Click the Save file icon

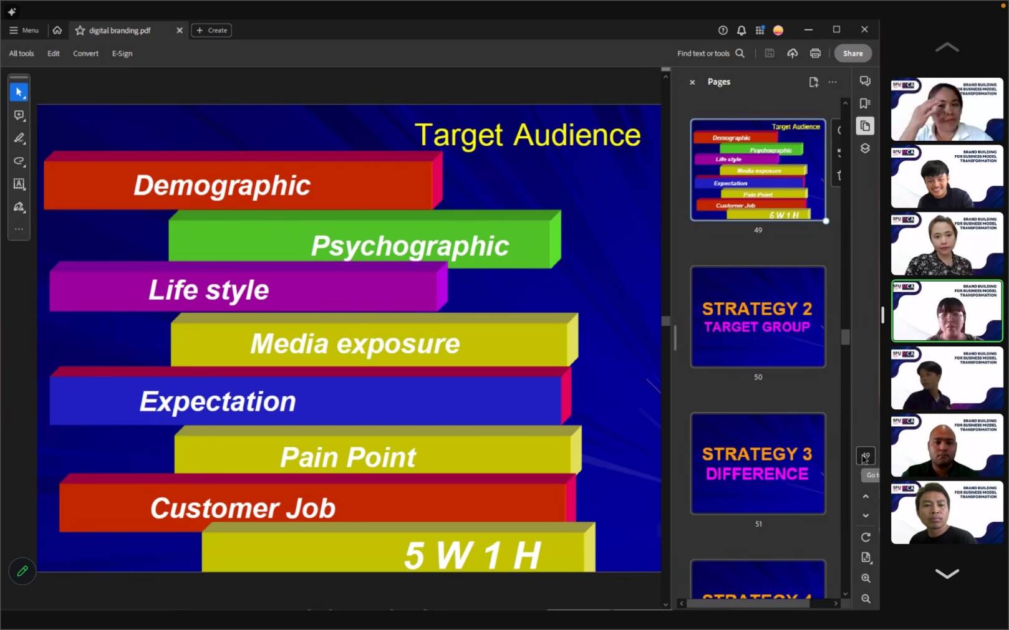pyautogui.click(x=770, y=54)
